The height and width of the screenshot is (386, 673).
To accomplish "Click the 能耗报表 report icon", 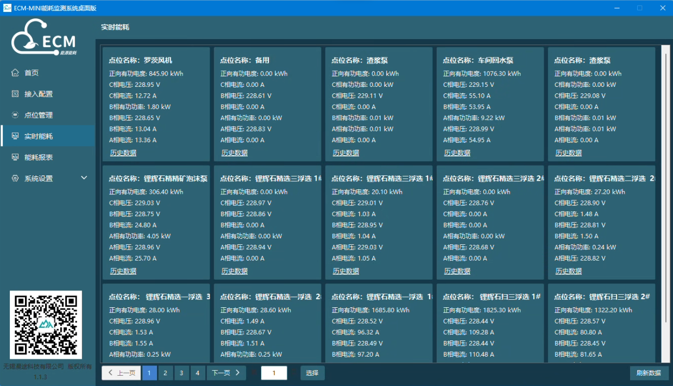I will pos(15,157).
